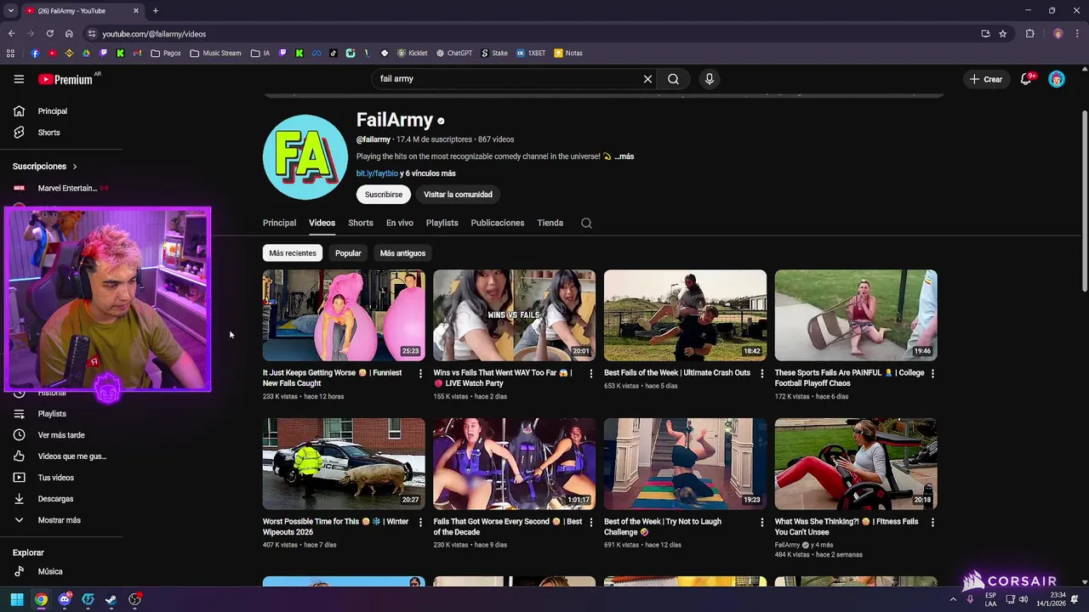The width and height of the screenshot is (1089, 612).
Task: Open the Windows Start menu
Action: [x=17, y=599]
